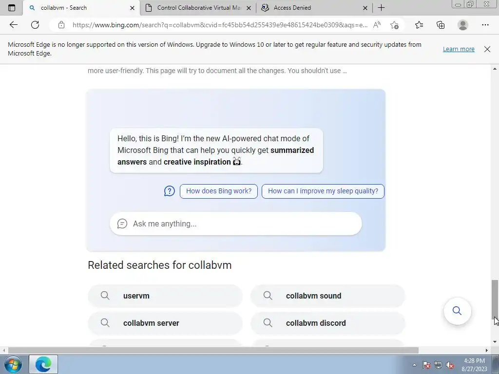The width and height of the screenshot is (499, 374).
Task: Select the 'collabvm sound' related search
Action: (328, 296)
